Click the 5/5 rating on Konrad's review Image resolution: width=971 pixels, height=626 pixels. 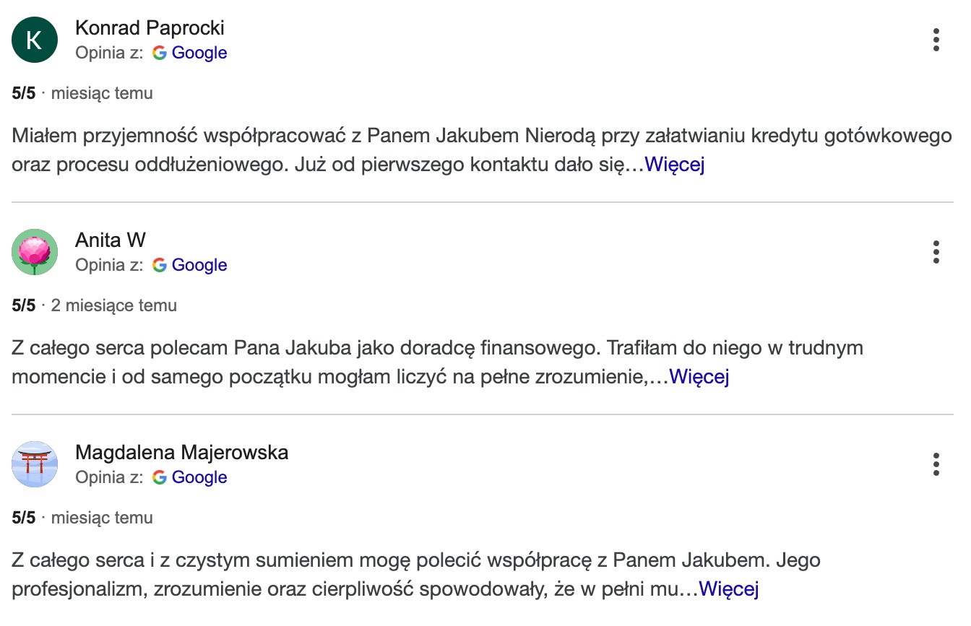pyautogui.click(x=22, y=92)
